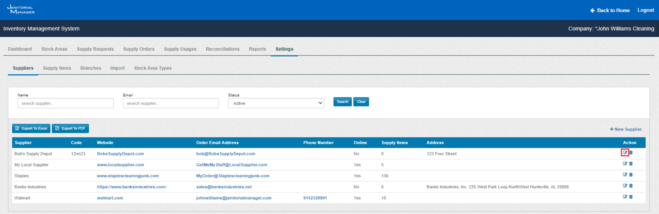
Task: Export supplier list to Excel
Action: (31, 129)
